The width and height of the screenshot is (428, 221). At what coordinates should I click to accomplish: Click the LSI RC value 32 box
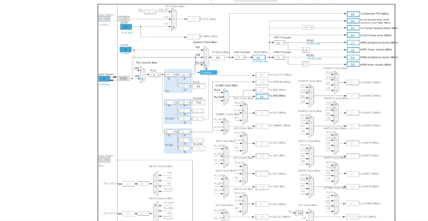click(x=126, y=27)
